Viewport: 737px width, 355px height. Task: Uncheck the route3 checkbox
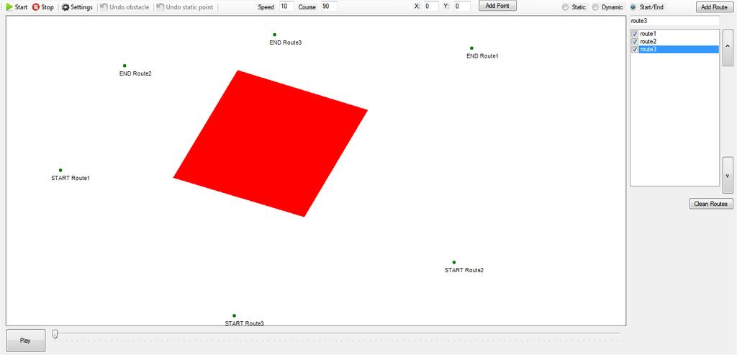[635, 50]
